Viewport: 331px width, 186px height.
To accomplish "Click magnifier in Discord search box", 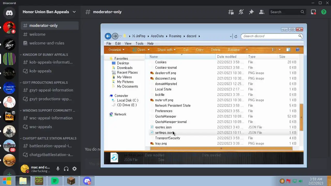I will [x=302, y=12].
